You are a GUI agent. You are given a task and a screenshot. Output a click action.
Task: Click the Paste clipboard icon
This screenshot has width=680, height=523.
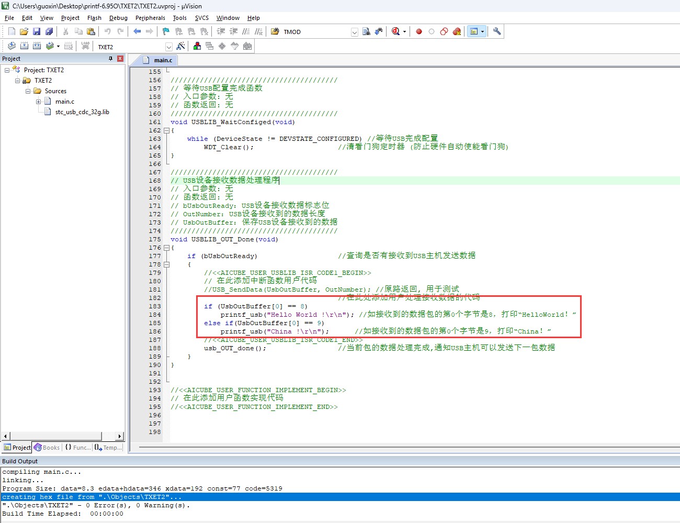(x=91, y=31)
